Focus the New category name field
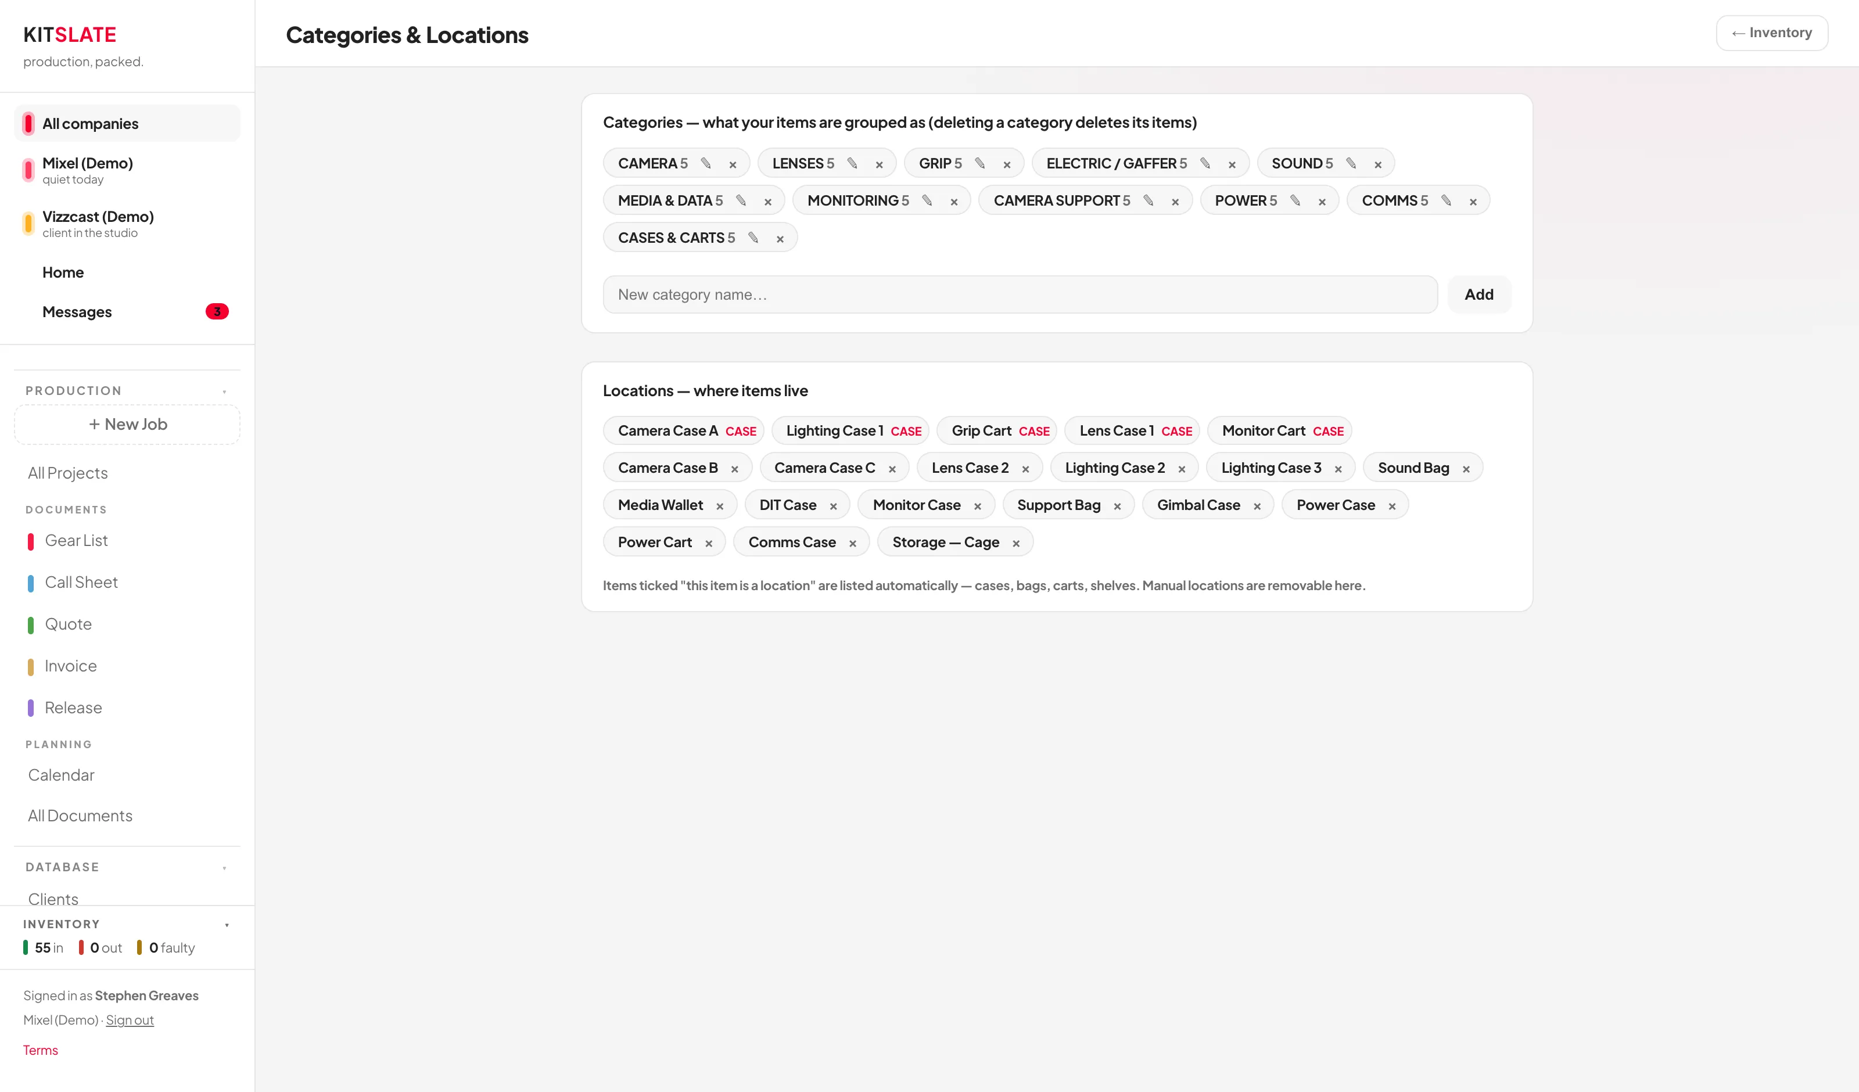Screen dimensions: 1859x1092 click(1020, 294)
